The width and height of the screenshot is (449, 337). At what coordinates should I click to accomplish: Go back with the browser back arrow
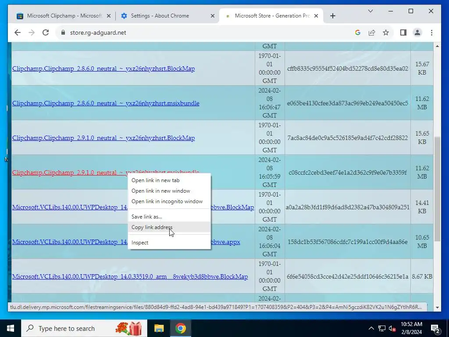pos(18,32)
